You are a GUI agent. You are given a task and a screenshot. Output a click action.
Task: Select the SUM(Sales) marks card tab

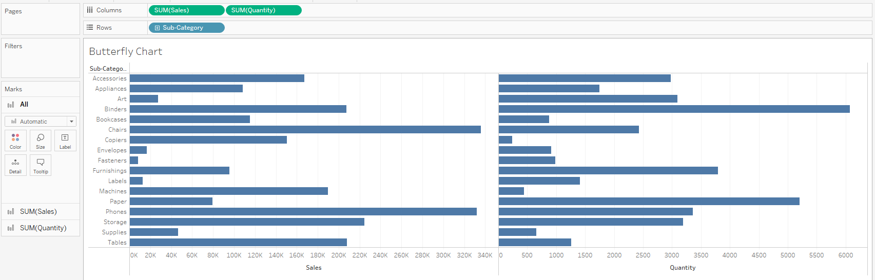pos(41,211)
